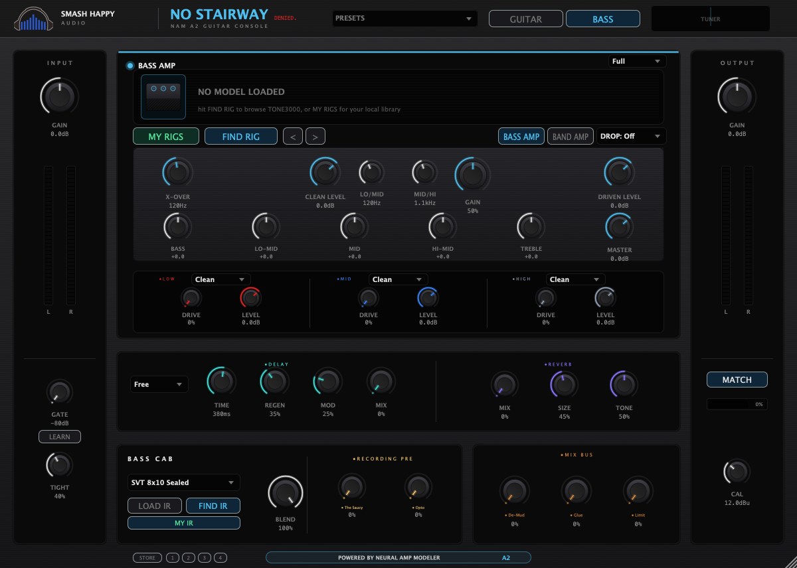
Task: Click the Driven Level knob
Action: tap(619, 173)
